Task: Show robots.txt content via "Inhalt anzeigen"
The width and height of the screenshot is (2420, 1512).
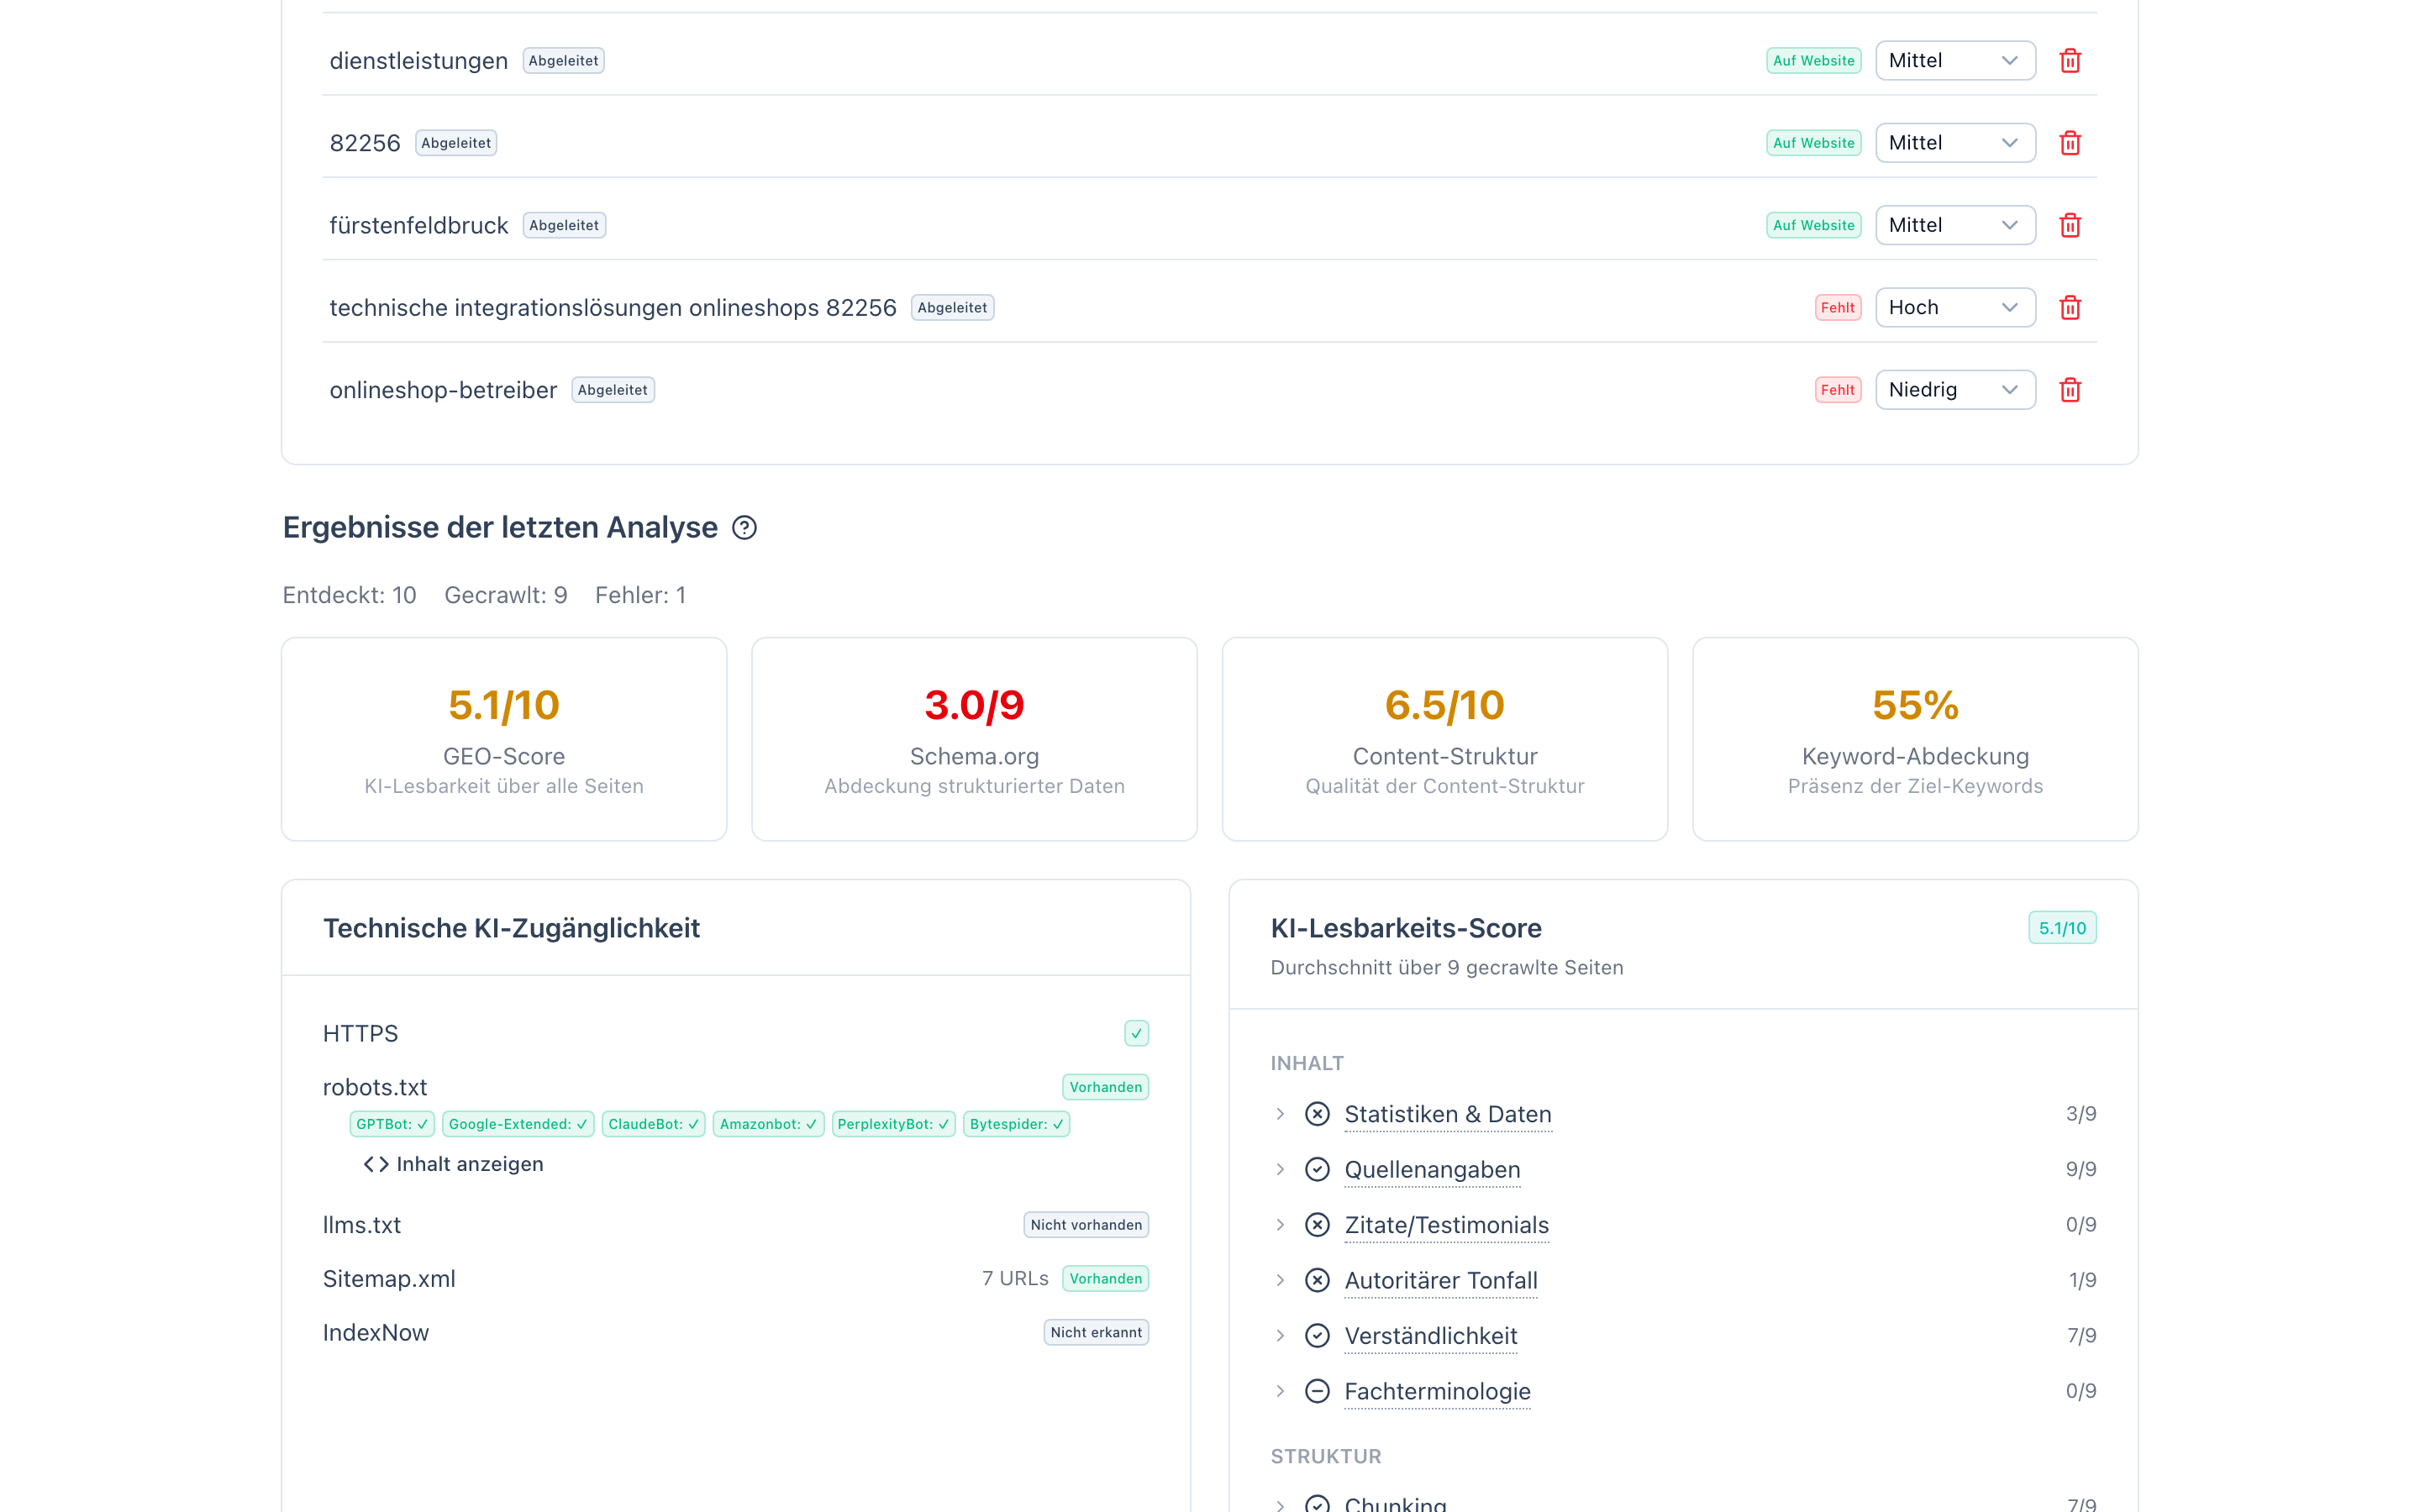Action: [470, 1164]
